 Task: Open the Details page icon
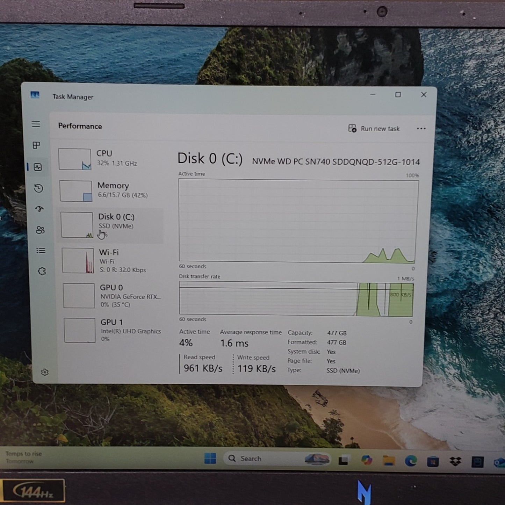click(x=41, y=251)
